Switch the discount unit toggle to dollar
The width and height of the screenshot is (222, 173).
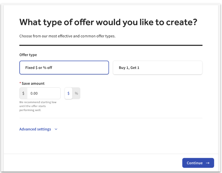point(68,93)
